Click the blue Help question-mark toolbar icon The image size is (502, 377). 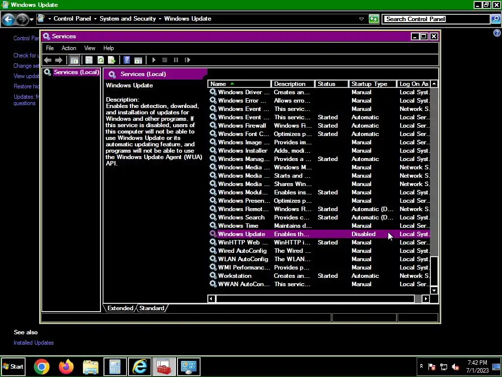127,60
